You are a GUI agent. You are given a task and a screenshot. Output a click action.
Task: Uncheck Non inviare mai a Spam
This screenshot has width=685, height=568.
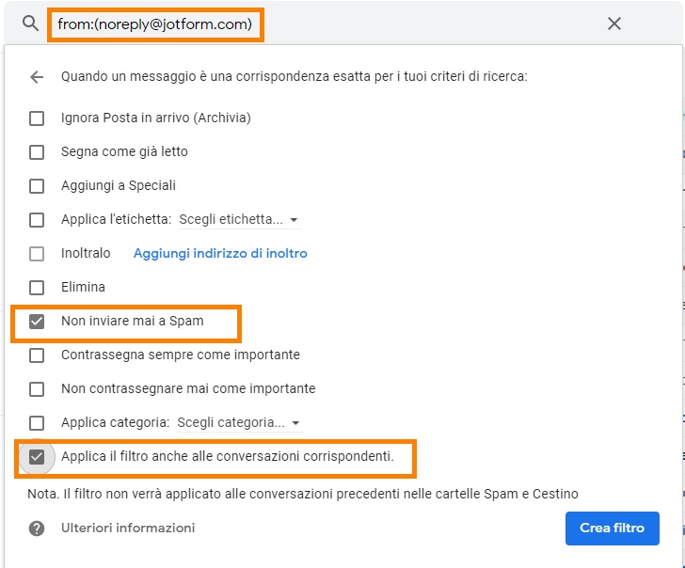(x=37, y=322)
